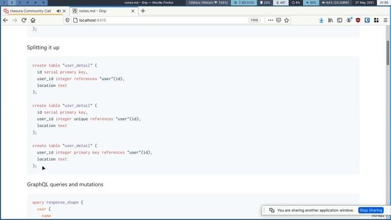
Task: Toggle the Firefox sidebar
Action: tap(340, 20)
